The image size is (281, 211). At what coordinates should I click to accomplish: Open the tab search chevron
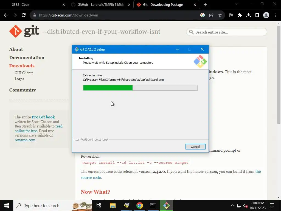point(237,4)
